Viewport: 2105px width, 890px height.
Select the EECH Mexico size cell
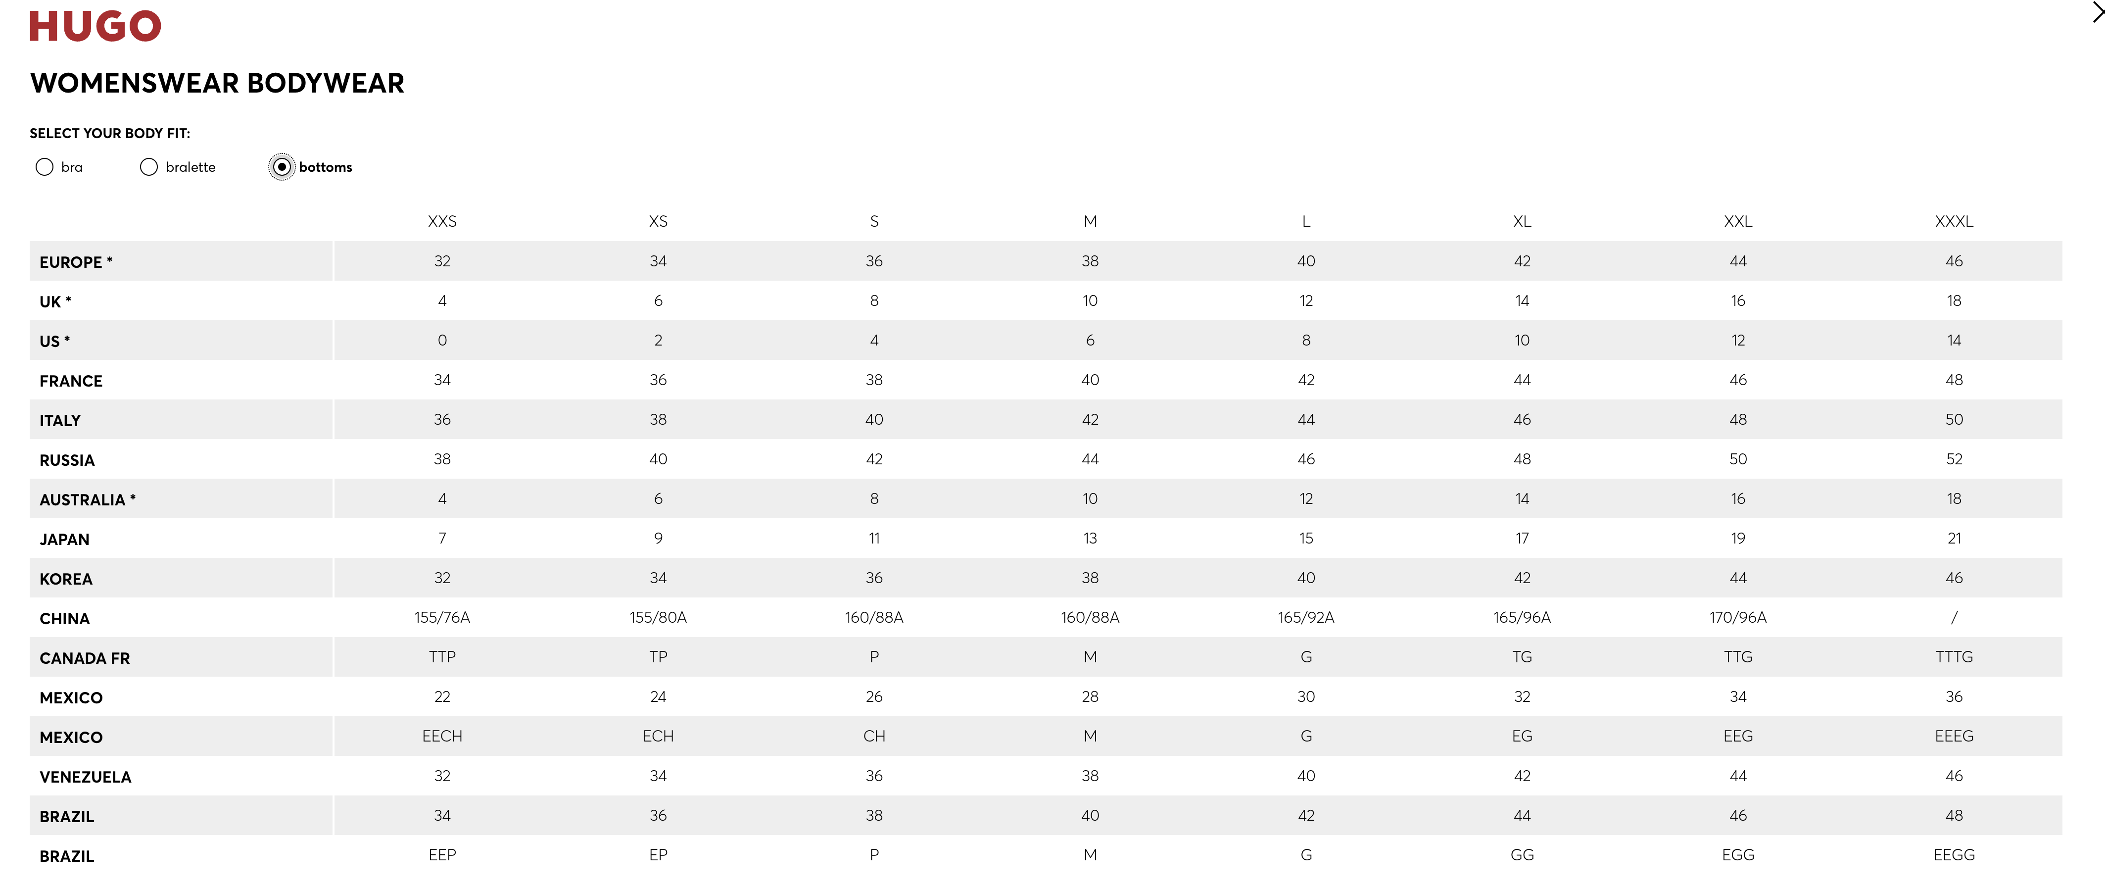pos(442,737)
